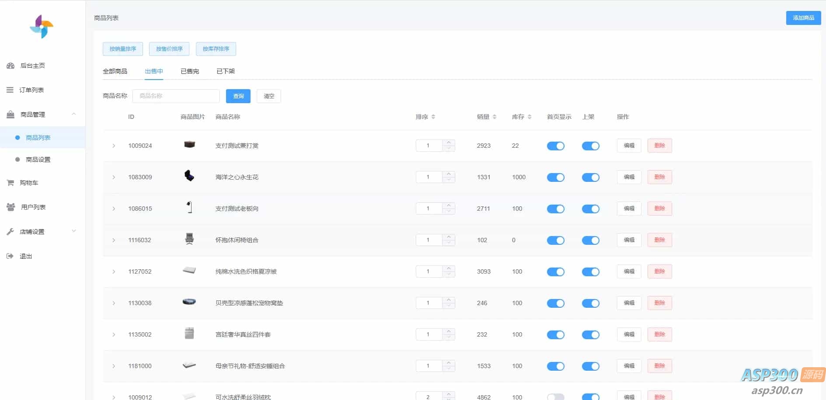Open the product image for ID 1086015
The image size is (826, 400).
tap(189, 207)
